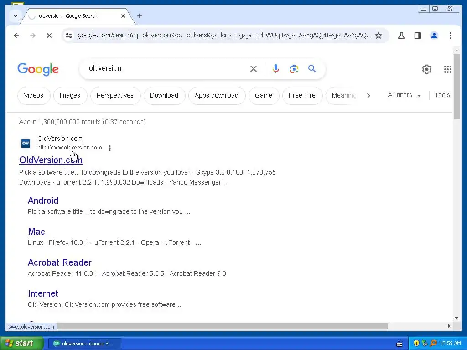Close the oldversion Google Search tab

[123, 16]
